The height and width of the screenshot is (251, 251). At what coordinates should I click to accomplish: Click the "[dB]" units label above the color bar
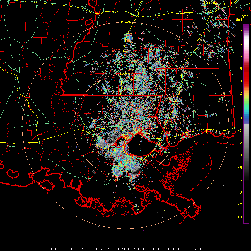point(238,19)
